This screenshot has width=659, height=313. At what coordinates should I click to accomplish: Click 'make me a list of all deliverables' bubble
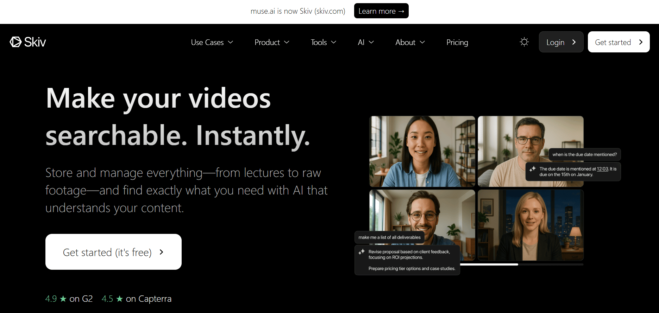[389, 237]
